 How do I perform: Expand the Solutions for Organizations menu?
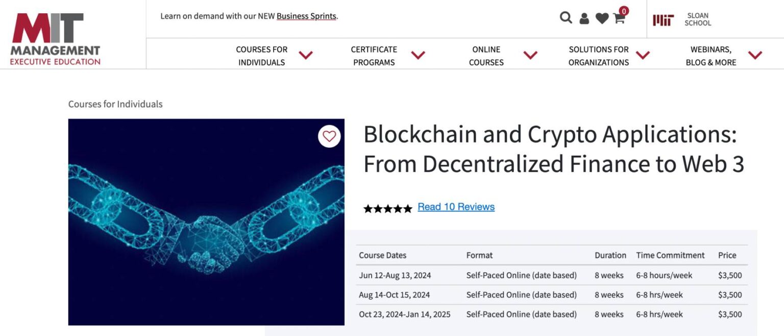point(598,55)
